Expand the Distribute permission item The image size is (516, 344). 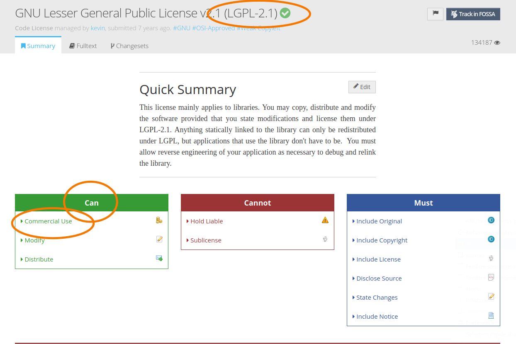point(37,259)
